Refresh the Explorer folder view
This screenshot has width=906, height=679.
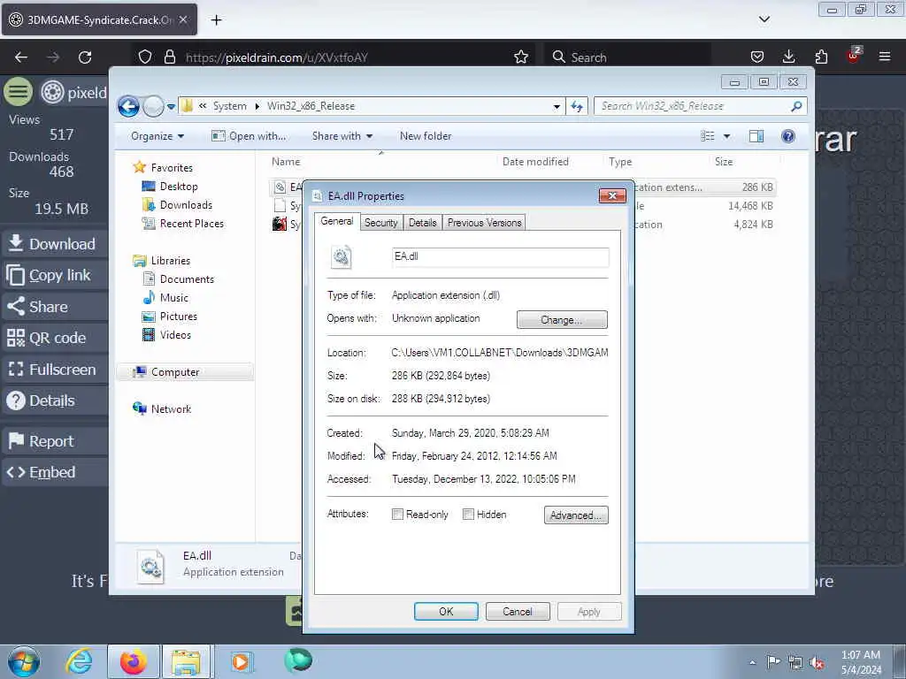(x=577, y=106)
